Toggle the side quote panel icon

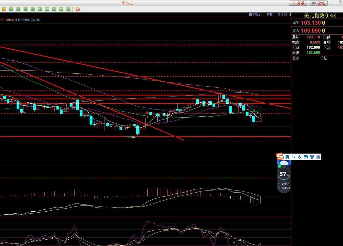288,15
